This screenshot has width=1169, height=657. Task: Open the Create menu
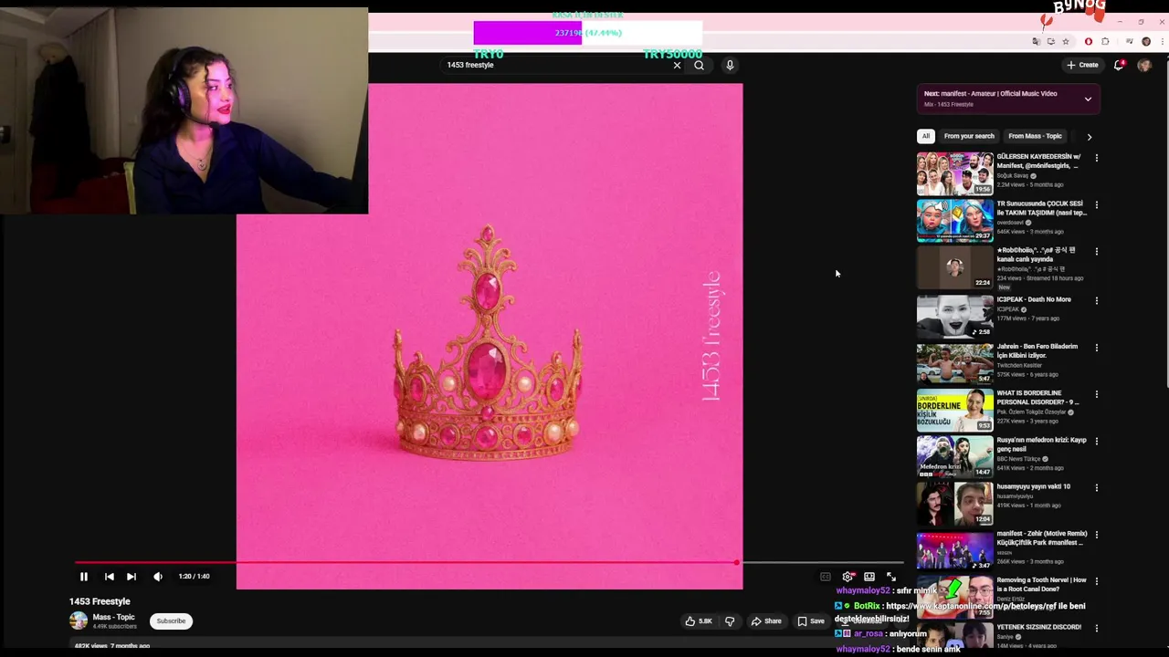[1082, 65]
